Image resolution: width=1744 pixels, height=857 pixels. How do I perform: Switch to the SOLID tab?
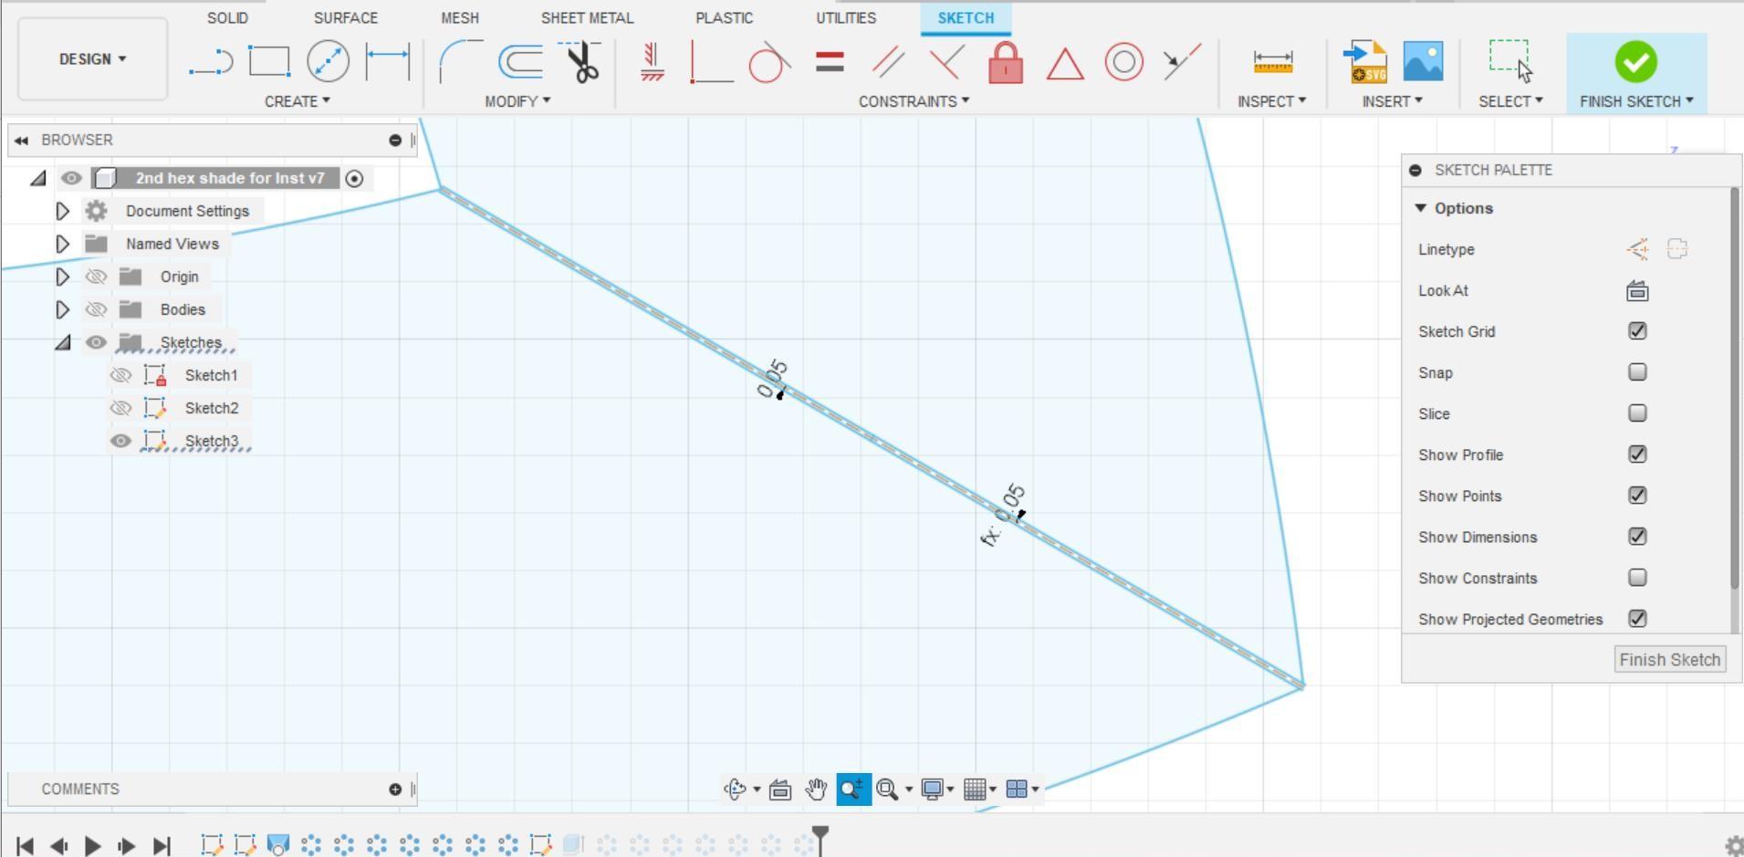pos(227,18)
